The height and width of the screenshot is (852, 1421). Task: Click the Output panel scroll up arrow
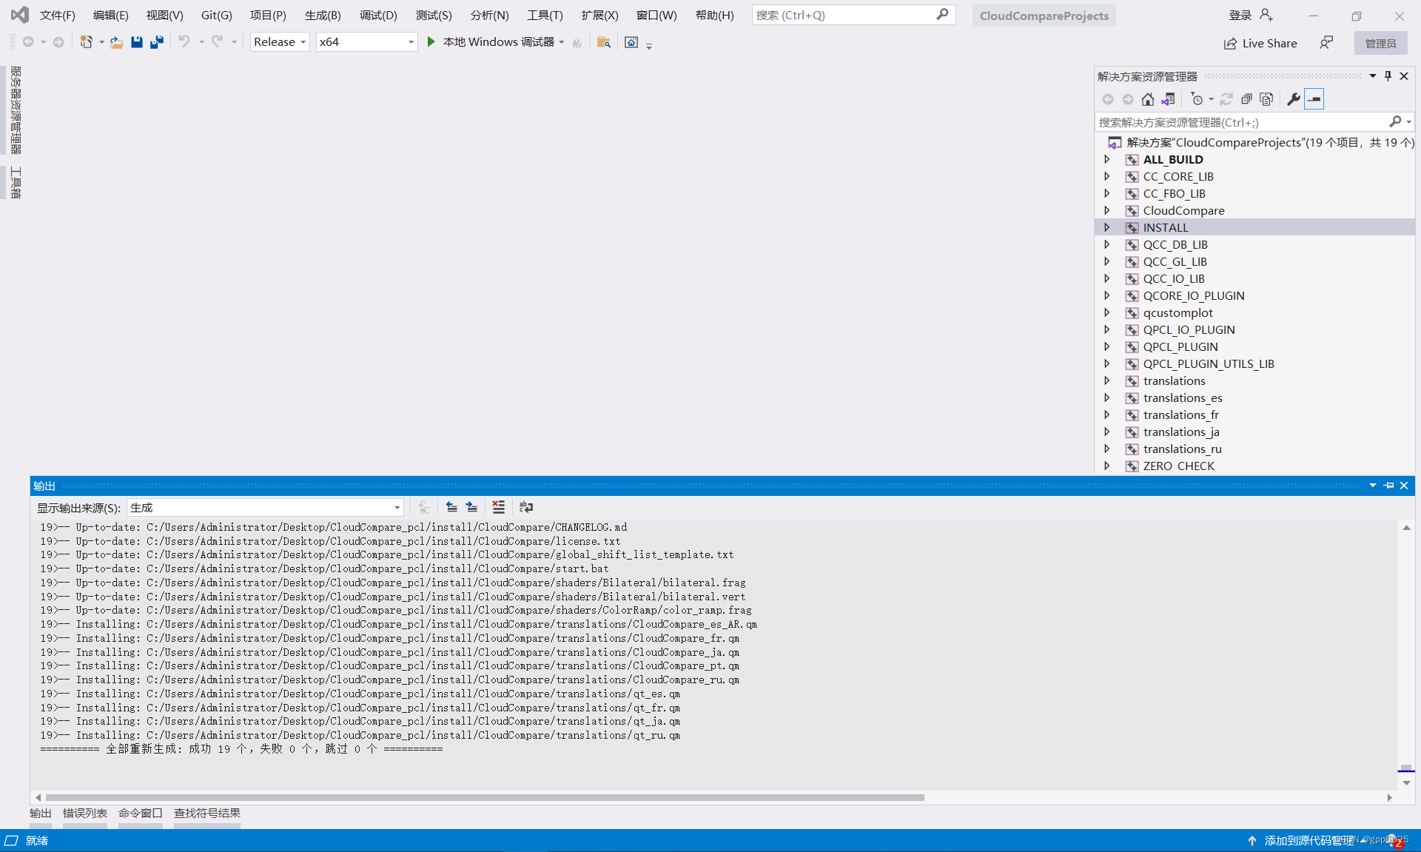(x=1406, y=527)
